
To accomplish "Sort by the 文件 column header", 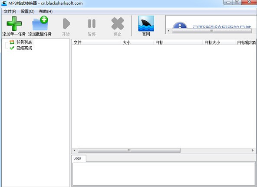I will [x=96, y=42].
